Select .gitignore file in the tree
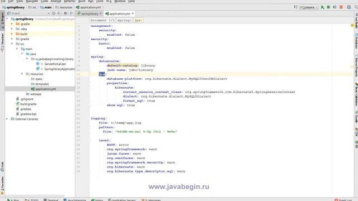The height and width of the screenshot is (201, 358). 27,99
